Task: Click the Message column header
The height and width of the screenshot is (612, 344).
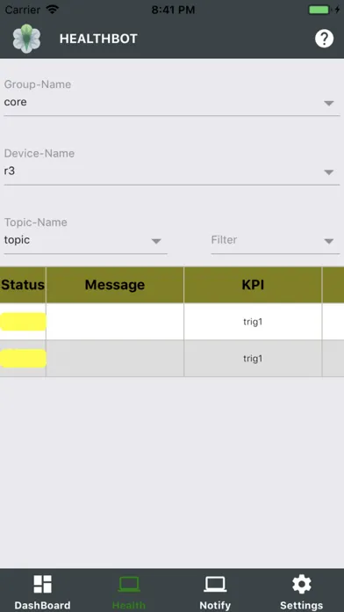Action: coord(115,285)
